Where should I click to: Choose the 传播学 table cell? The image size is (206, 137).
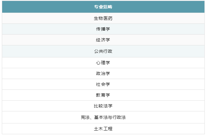[x=103, y=29]
